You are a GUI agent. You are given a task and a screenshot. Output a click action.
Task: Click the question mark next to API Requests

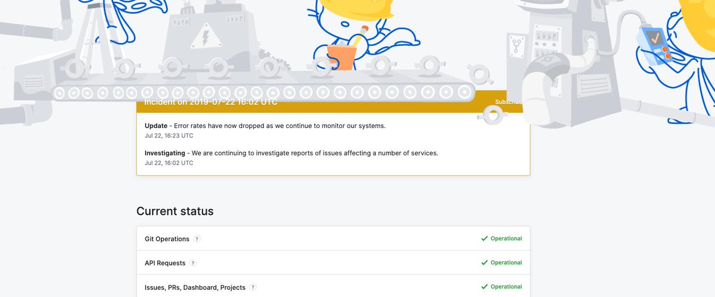193,263
